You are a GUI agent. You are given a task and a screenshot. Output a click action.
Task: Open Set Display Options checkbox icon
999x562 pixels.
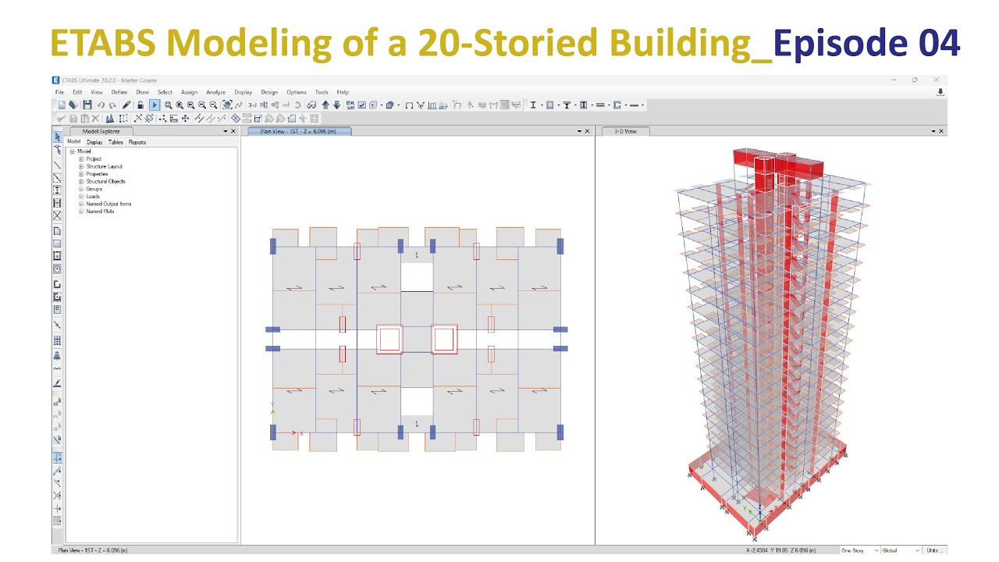(362, 105)
